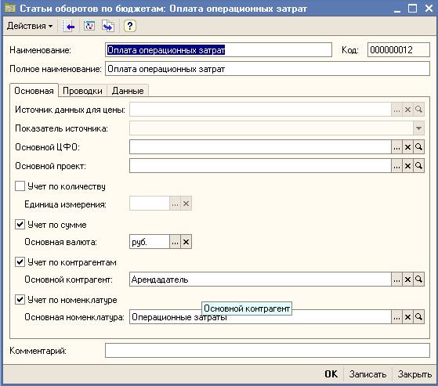Open selection list for Основной ЦФО
438x386 pixels.
coord(396,147)
